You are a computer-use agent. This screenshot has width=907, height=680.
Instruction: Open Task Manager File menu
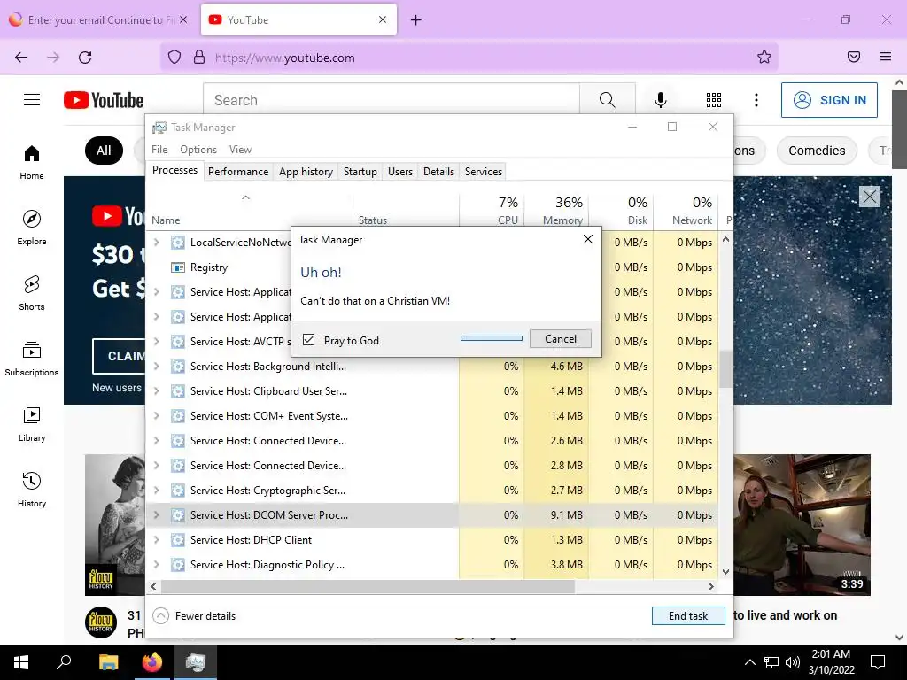click(159, 149)
